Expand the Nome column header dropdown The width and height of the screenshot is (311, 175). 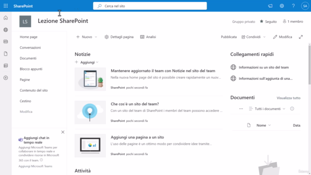(x=263, y=125)
